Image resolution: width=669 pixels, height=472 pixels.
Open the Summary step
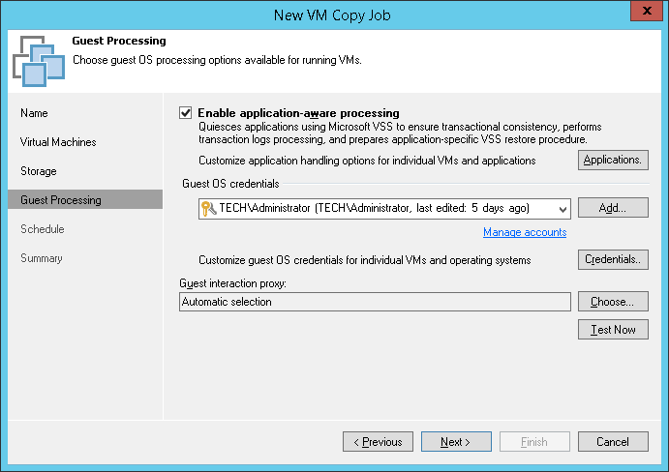click(42, 258)
